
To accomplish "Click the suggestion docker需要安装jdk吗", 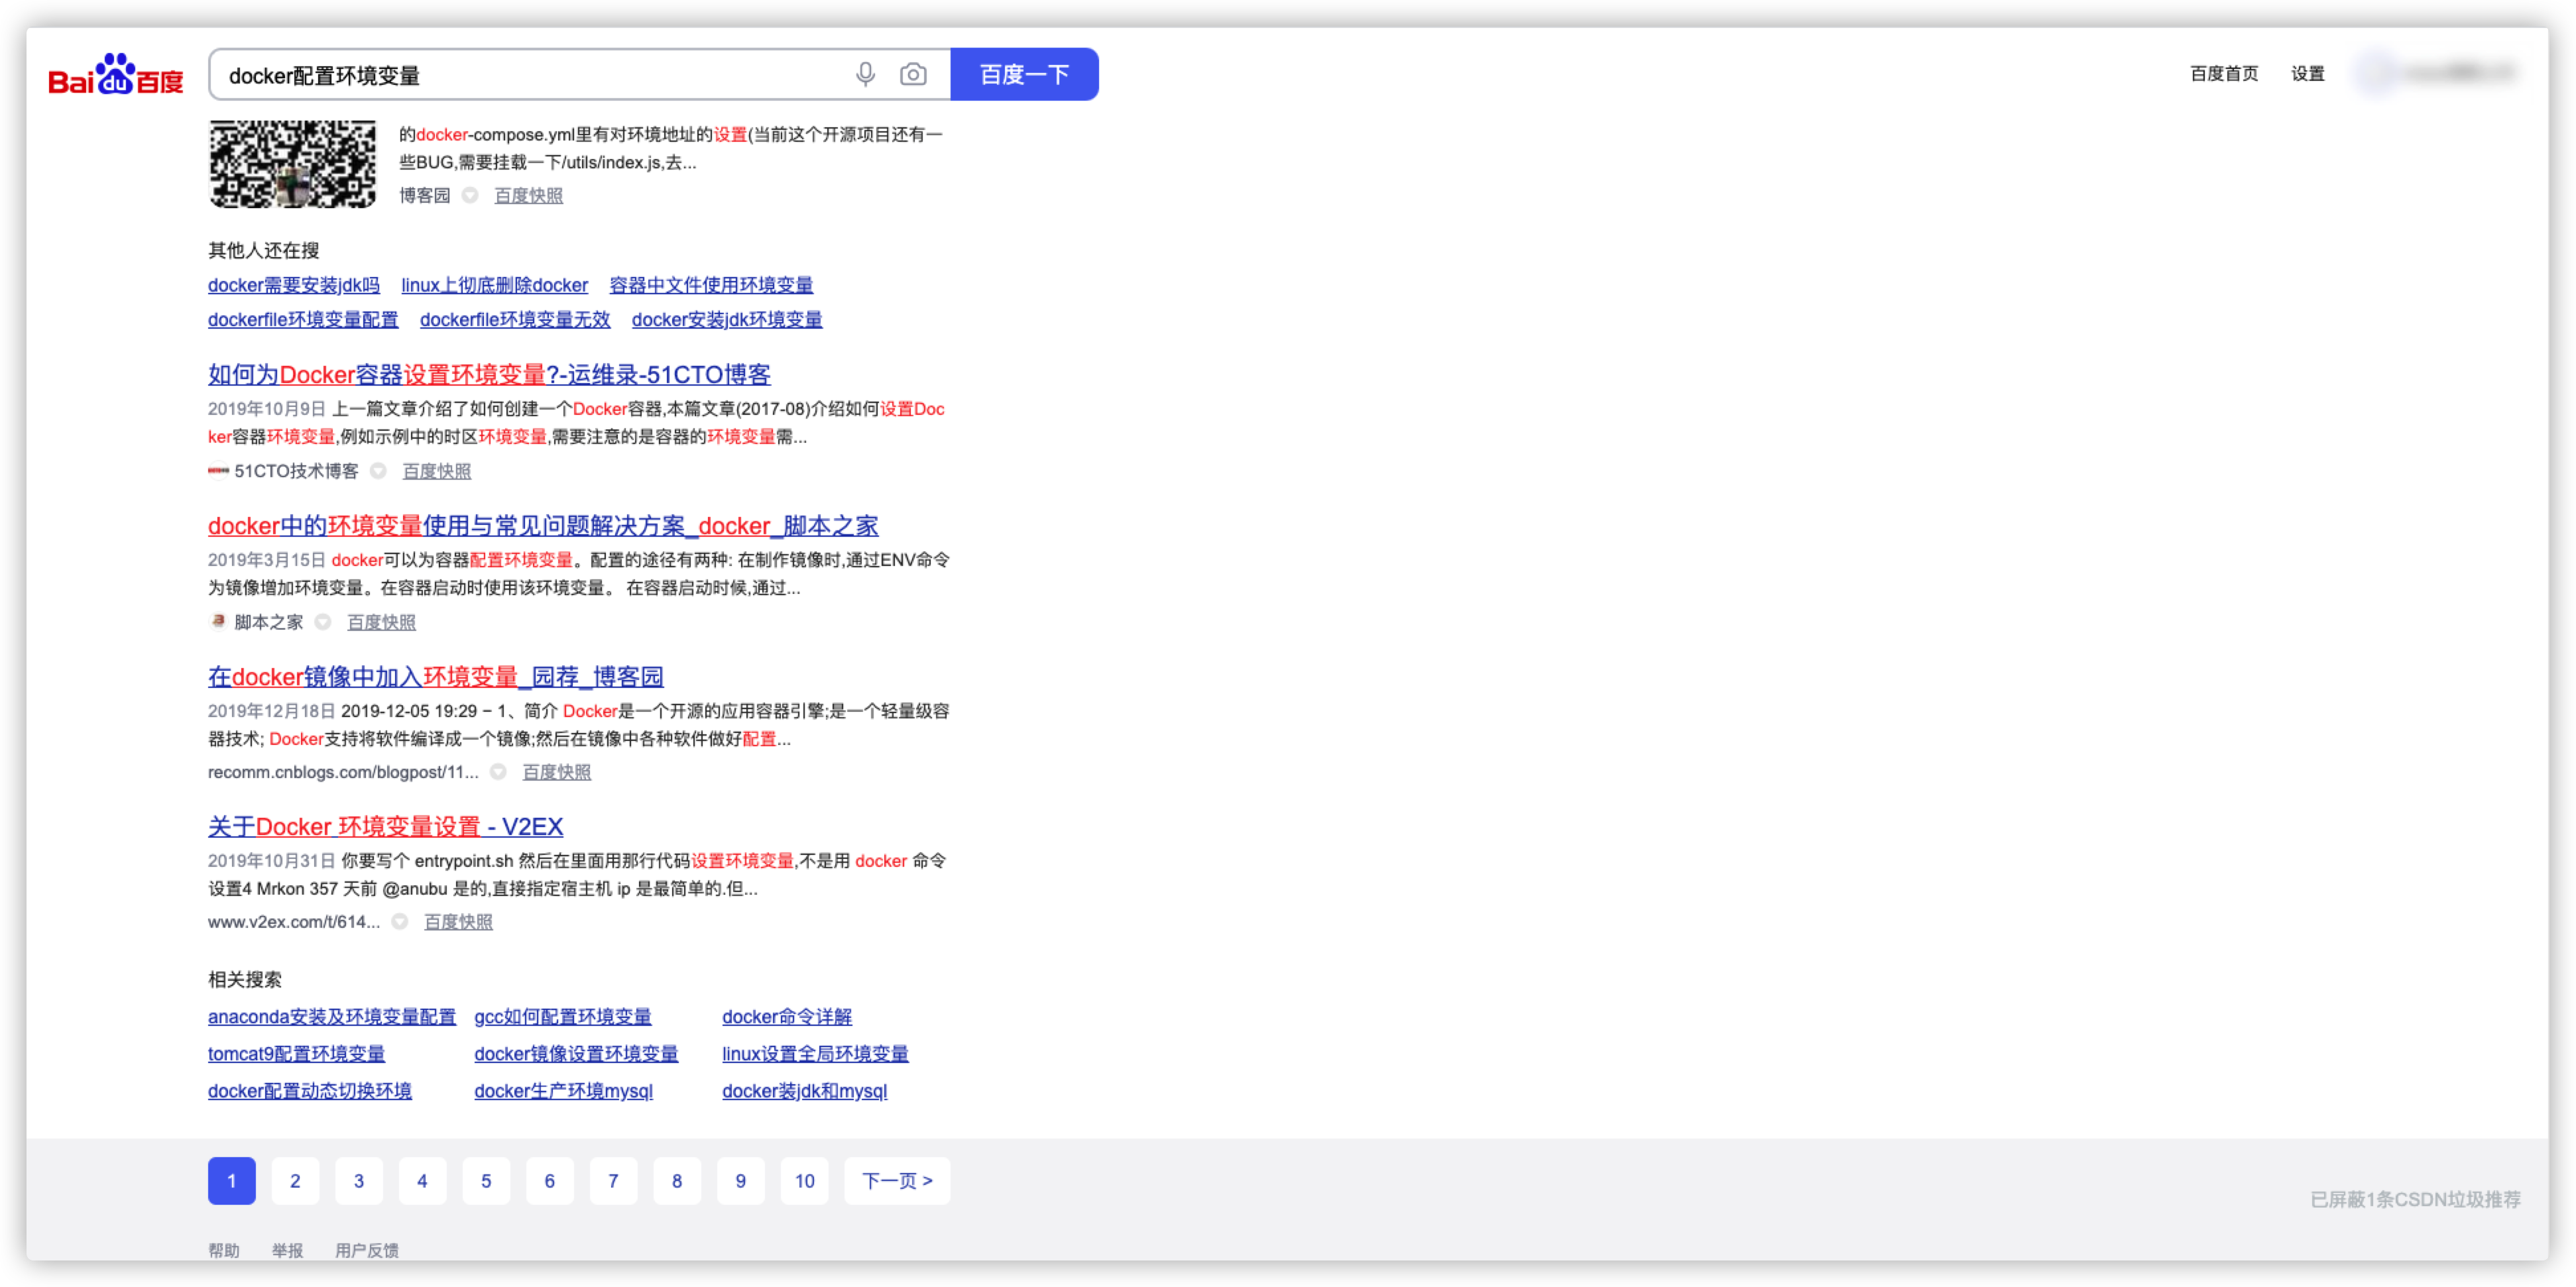I will pos(293,285).
